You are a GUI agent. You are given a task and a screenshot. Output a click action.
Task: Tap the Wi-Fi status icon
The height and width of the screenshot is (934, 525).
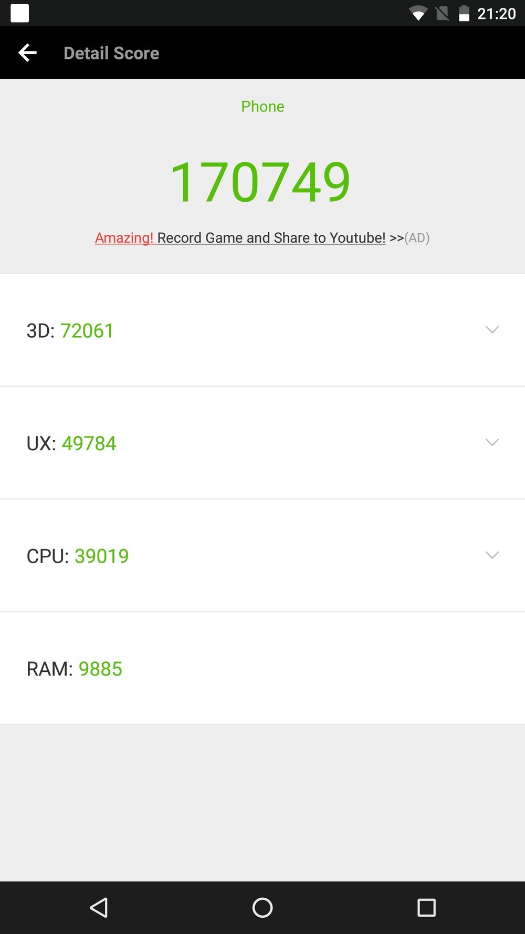(x=418, y=14)
